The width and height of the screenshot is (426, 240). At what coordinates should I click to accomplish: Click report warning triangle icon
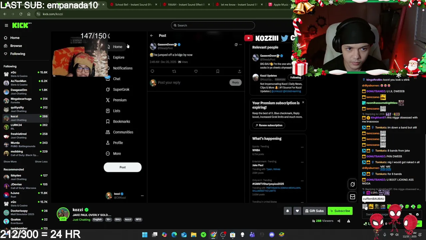pos(348,221)
